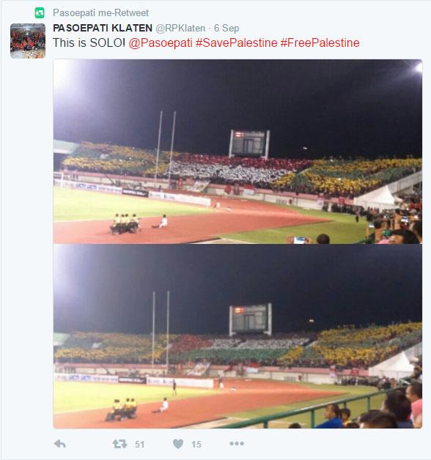
Task: Click the green retweet indicator icon
Action: pos(40,12)
